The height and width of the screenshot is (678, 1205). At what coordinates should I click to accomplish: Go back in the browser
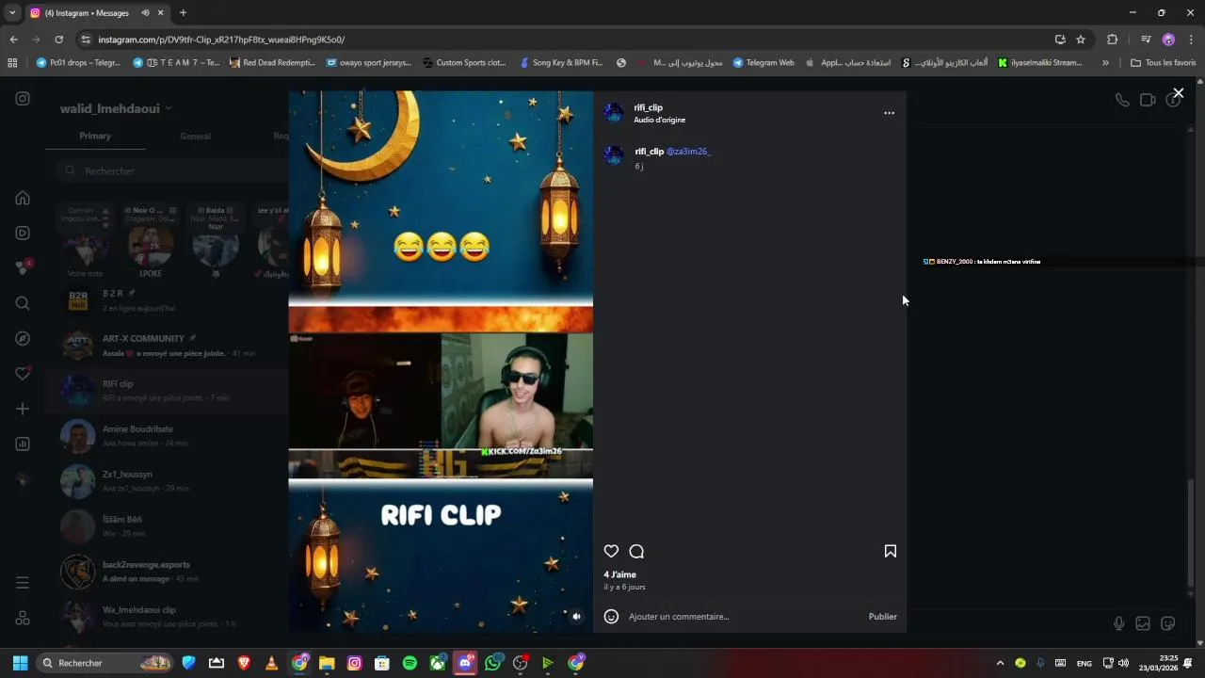13,40
